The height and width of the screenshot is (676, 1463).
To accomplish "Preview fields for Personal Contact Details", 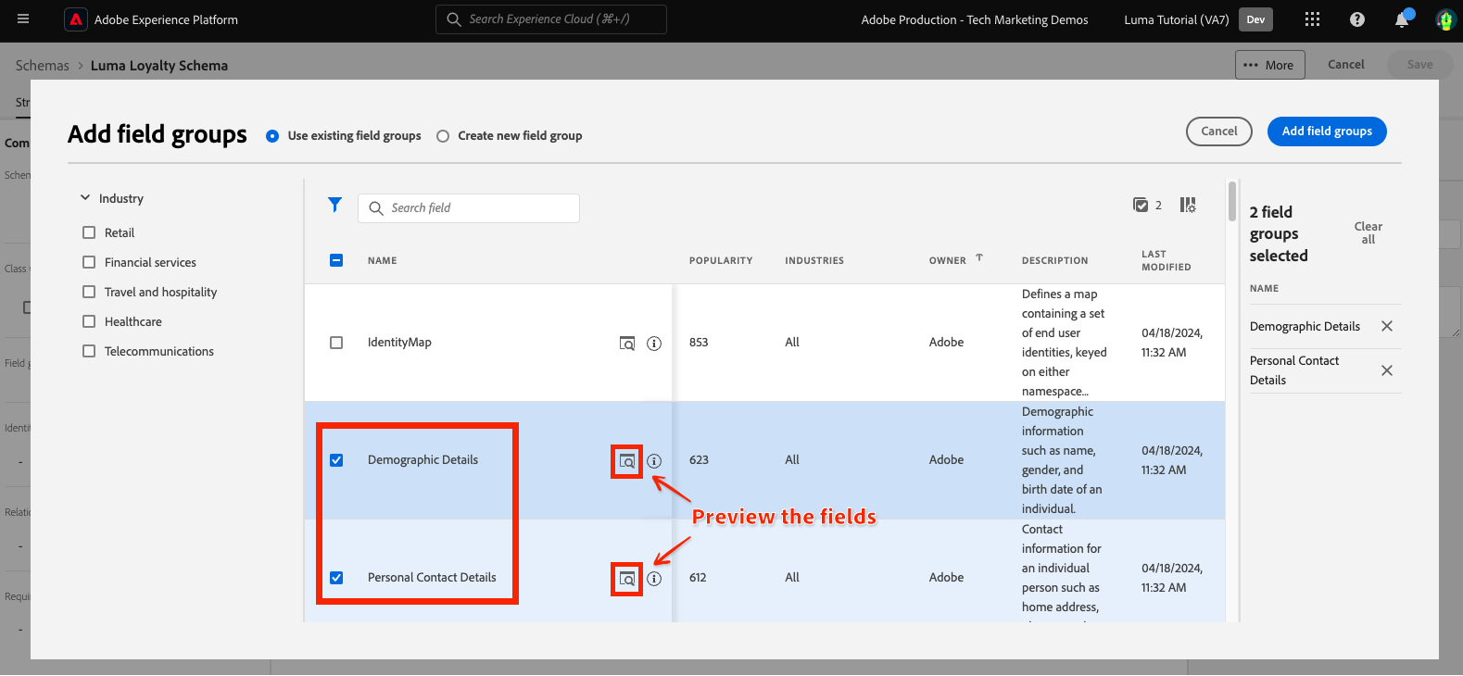I will coord(627,579).
